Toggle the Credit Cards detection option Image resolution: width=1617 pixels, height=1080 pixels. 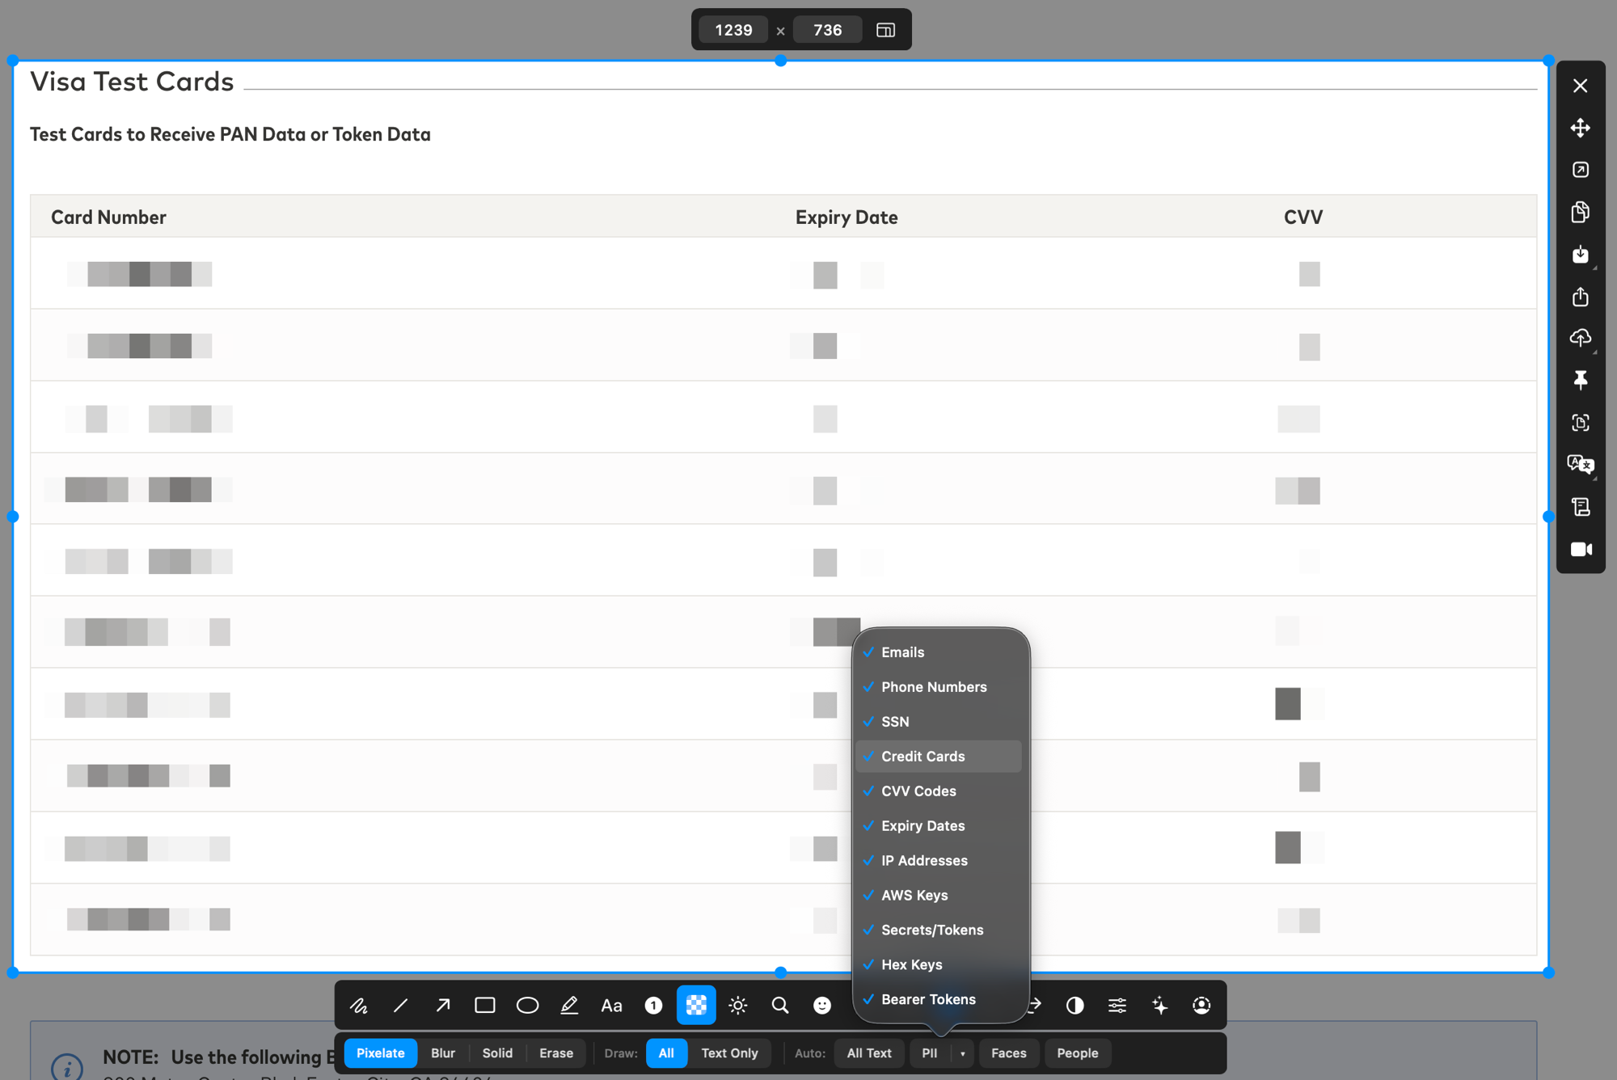(x=939, y=757)
